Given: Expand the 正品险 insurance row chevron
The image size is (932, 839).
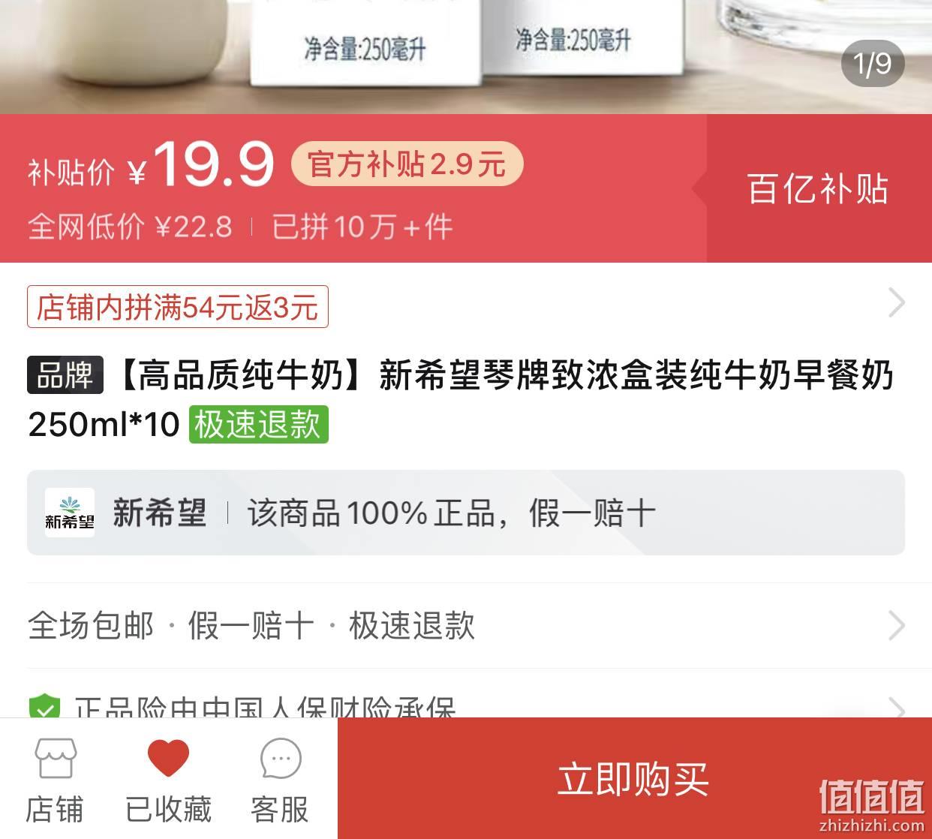Looking at the screenshot, I should [897, 707].
